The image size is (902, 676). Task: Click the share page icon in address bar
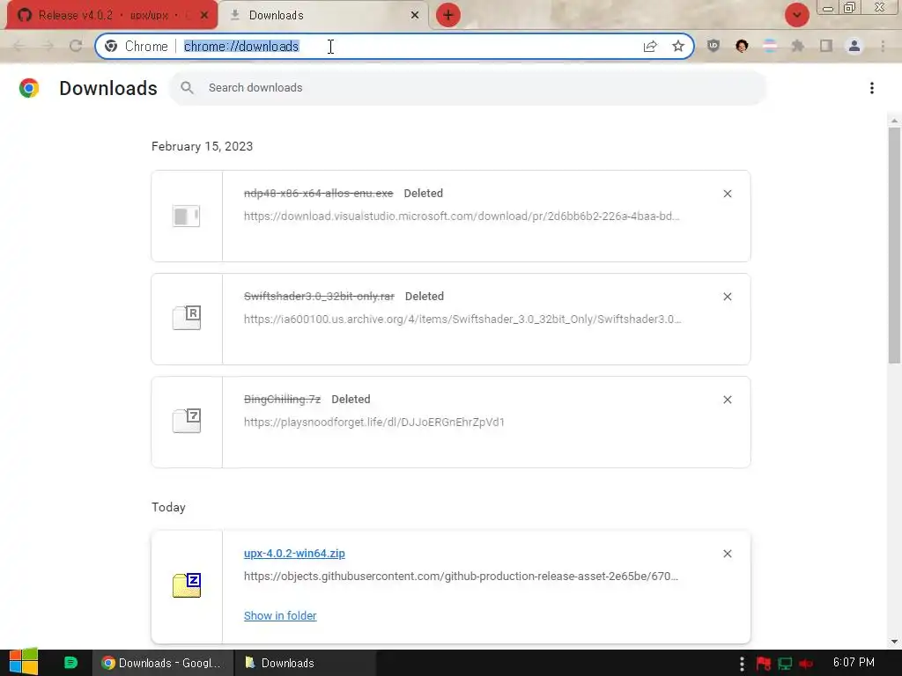coord(650,46)
